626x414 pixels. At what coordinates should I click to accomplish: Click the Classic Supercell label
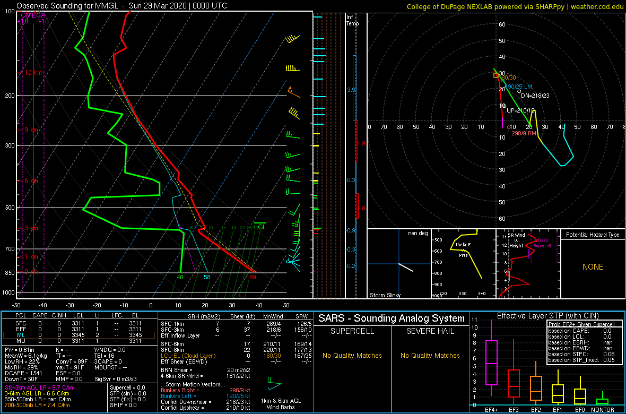coord(543,244)
